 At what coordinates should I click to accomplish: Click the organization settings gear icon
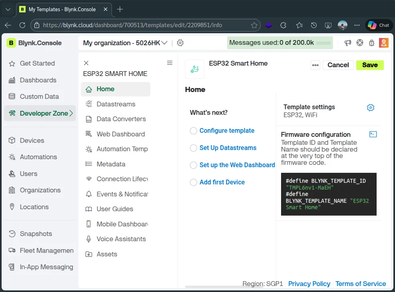(180, 43)
